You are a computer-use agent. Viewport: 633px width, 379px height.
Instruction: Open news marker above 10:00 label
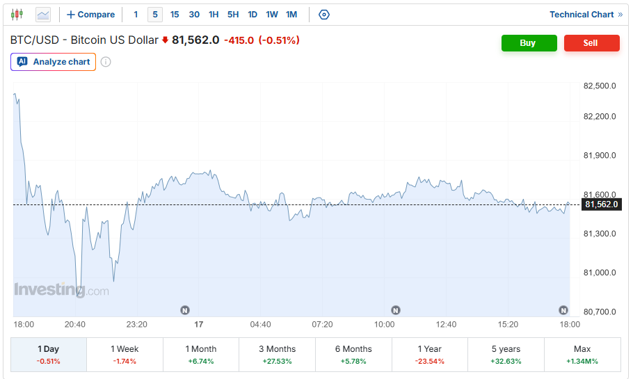[x=396, y=310]
